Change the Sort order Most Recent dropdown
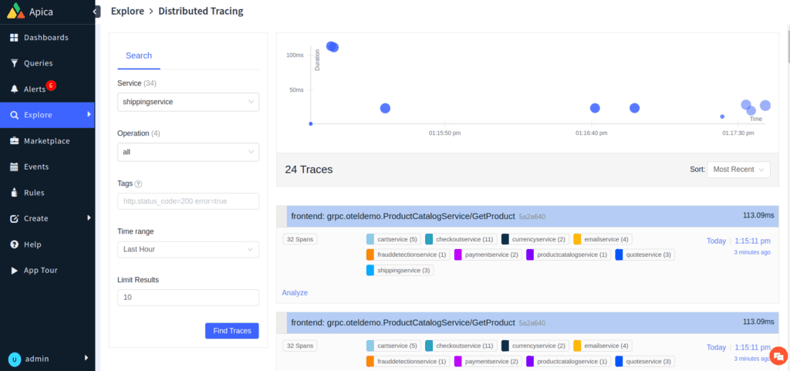This screenshot has height=371, width=790. (738, 169)
